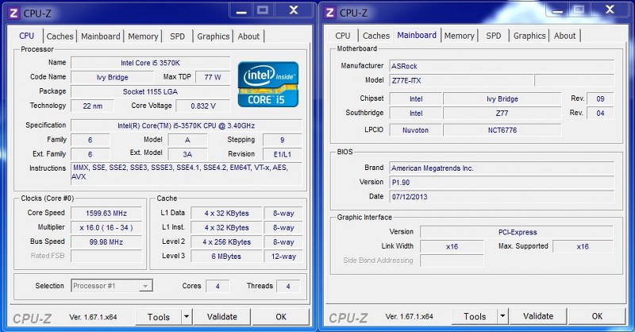This screenshot has width=635, height=332.
Task: Click the Manufacturer field ASRock
Action: 502,66
